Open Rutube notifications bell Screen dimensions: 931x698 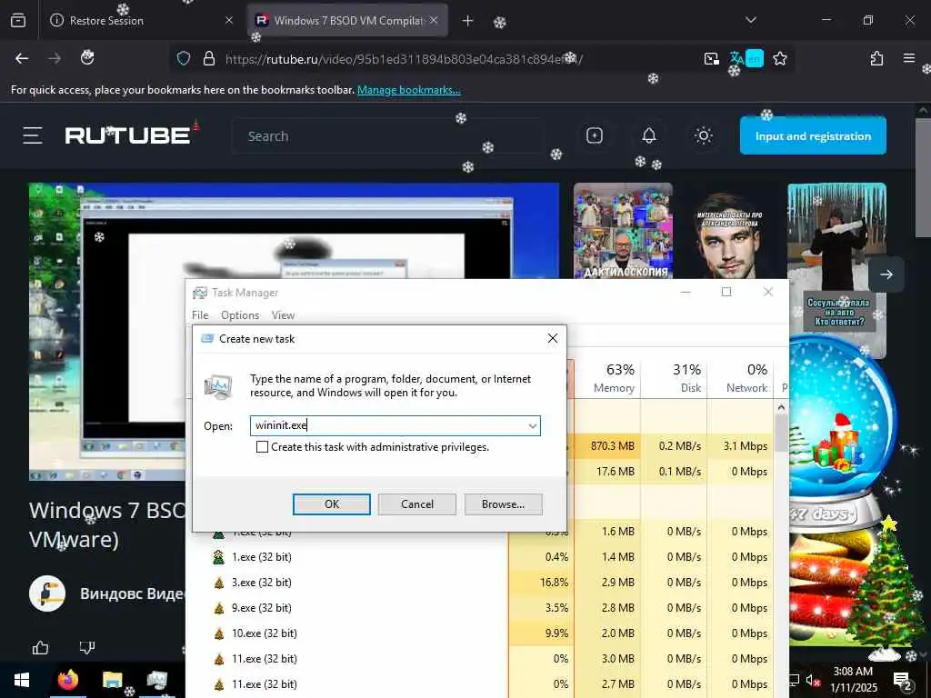649,136
